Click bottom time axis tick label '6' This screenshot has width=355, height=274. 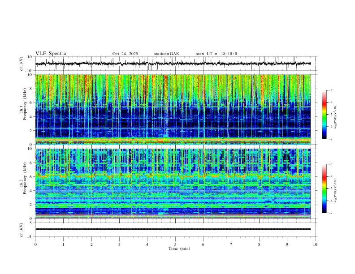203,244
